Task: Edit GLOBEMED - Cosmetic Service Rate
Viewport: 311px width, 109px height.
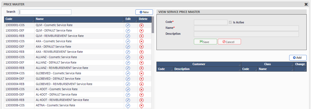Action: (128, 73)
